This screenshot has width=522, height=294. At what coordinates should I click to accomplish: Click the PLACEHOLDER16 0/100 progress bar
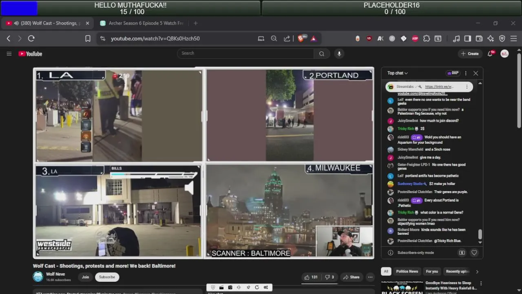[391, 8]
